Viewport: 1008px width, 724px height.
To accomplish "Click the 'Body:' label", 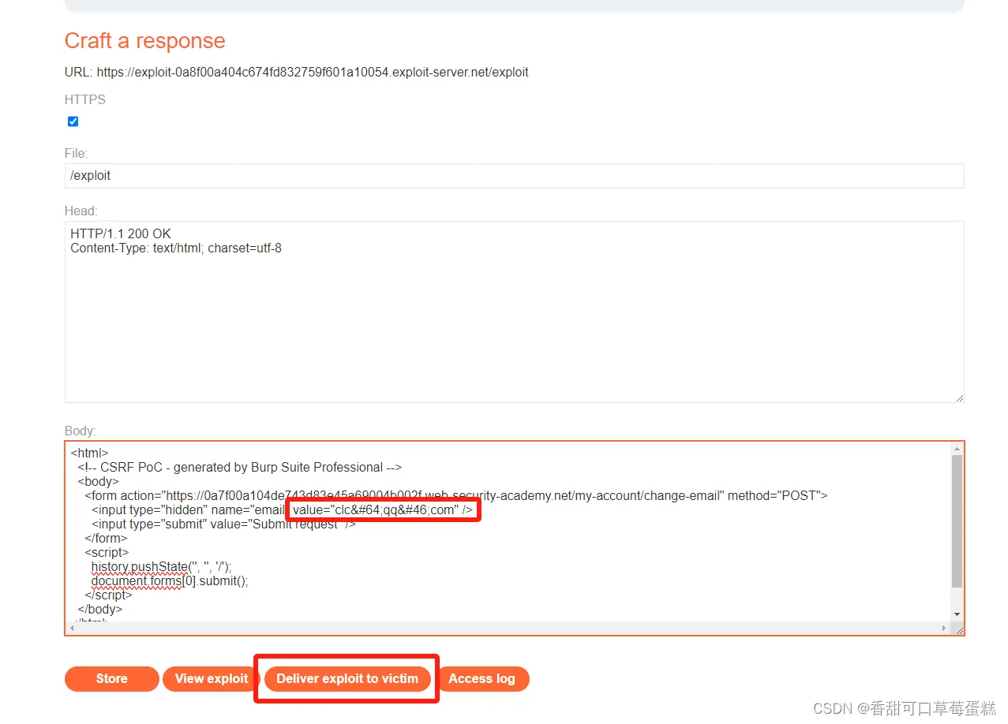I will (81, 431).
